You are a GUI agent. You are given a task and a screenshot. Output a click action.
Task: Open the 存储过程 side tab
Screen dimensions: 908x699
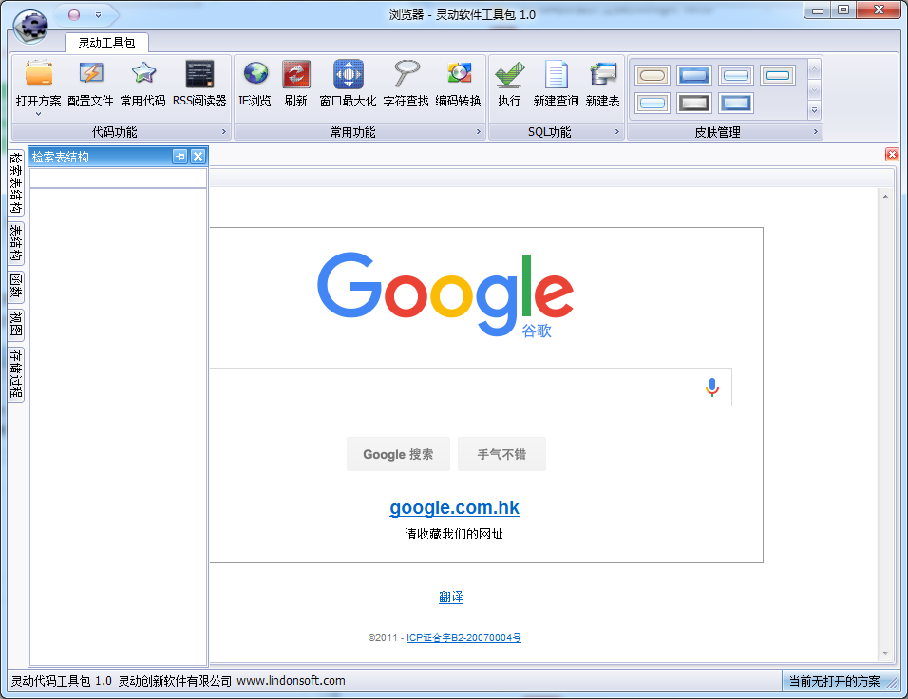(x=16, y=374)
